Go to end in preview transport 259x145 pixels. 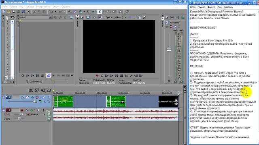(x=131, y=76)
